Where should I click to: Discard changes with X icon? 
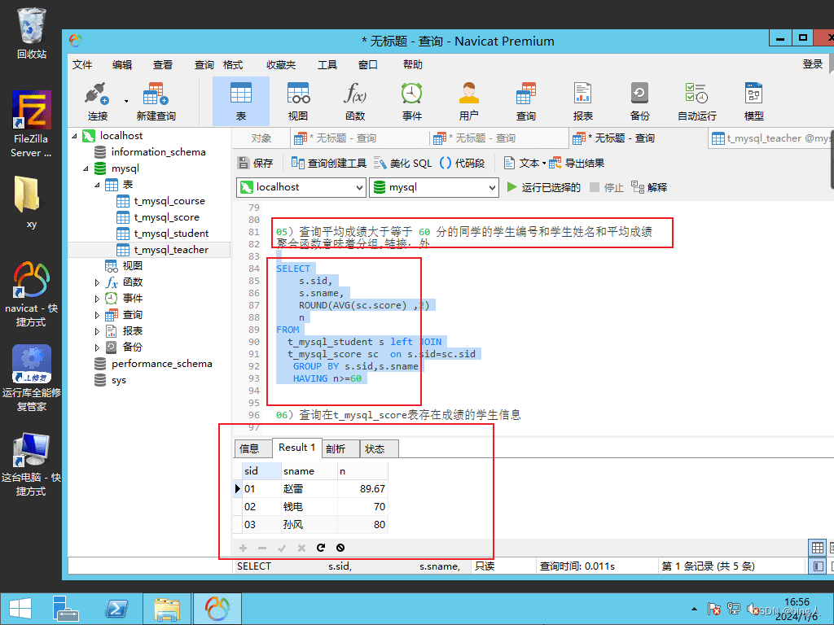301,548
